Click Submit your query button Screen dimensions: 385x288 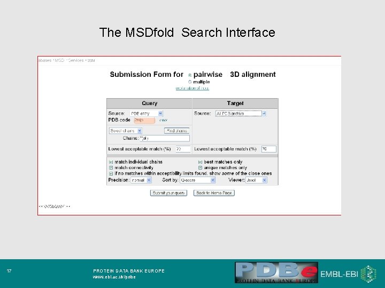pyautogui.click(x=168, y=193)
